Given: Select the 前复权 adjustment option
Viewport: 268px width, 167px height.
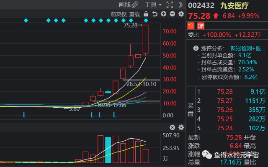Looking at the screenshot, I should point(118,14).
